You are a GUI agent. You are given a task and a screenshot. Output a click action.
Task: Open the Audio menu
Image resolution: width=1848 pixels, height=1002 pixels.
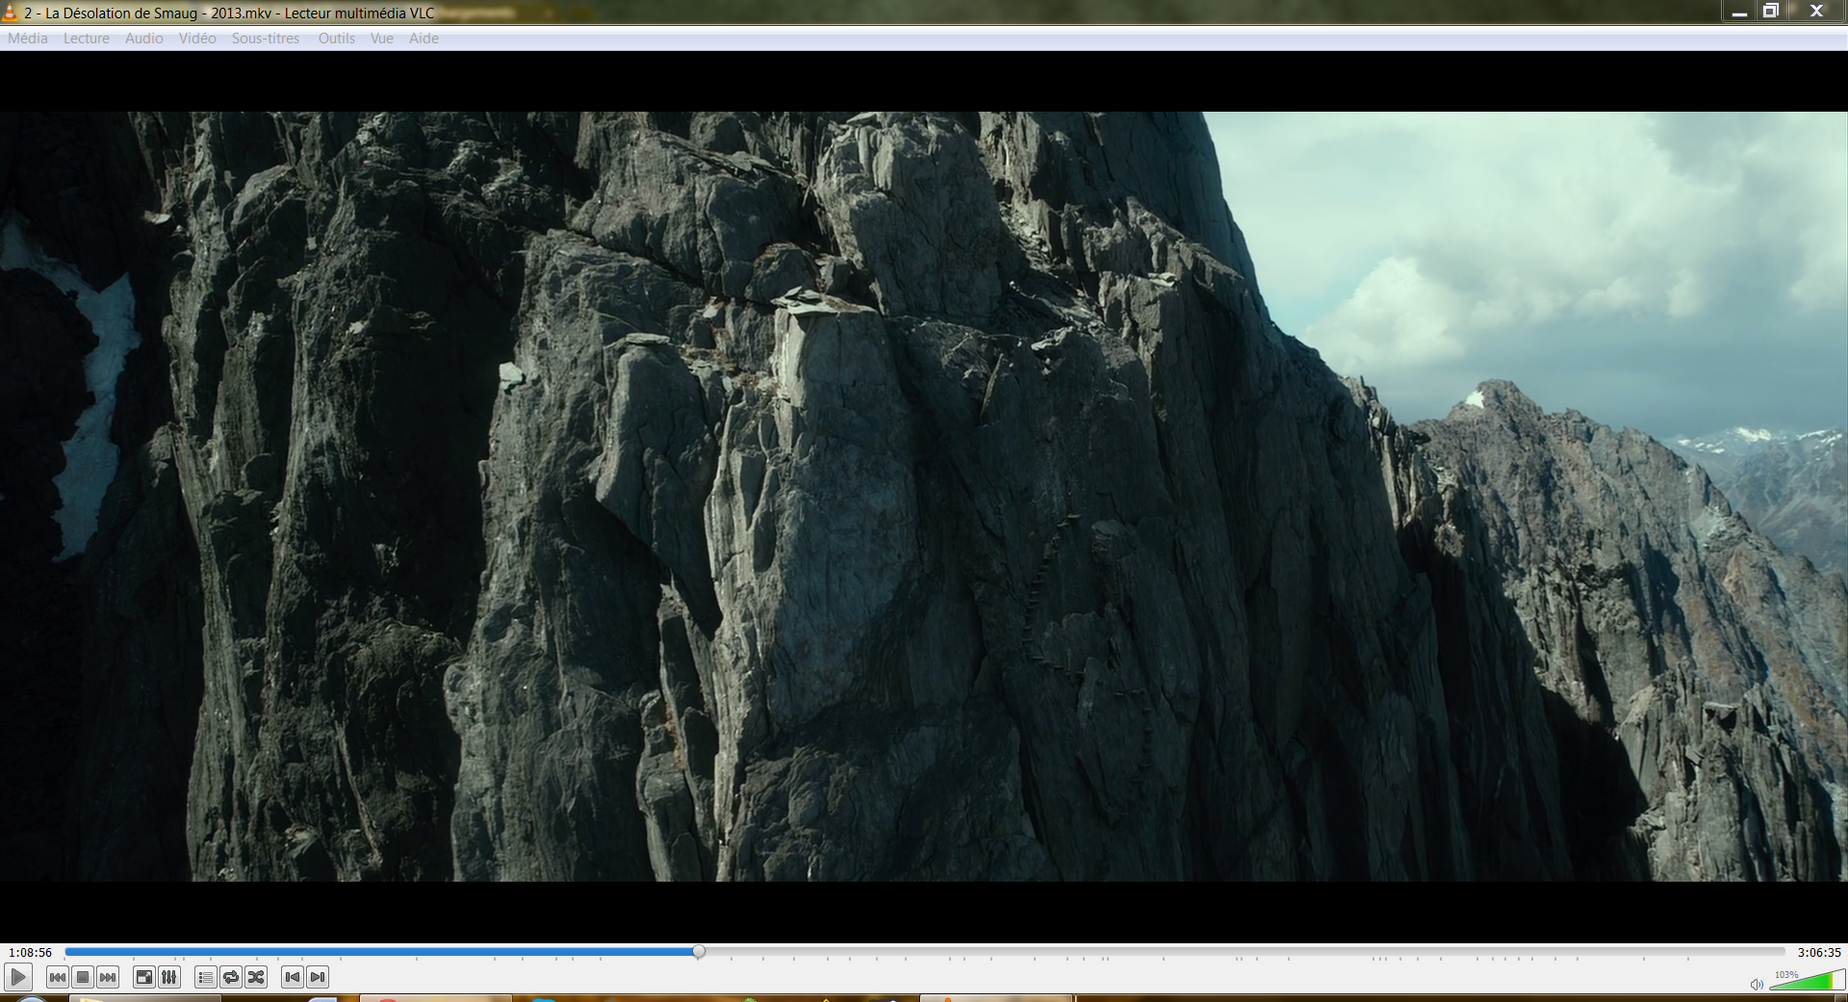pyautogui.click(x=144, y=39)
